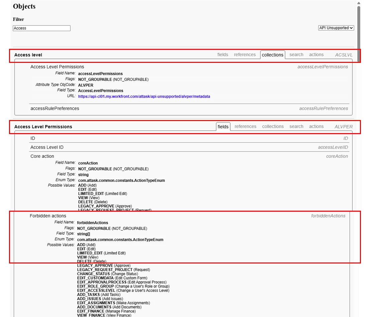Click the CHANGE_STATUS (Change Status) value
This screenshot has height=317, width=384.
click(108, 274)
